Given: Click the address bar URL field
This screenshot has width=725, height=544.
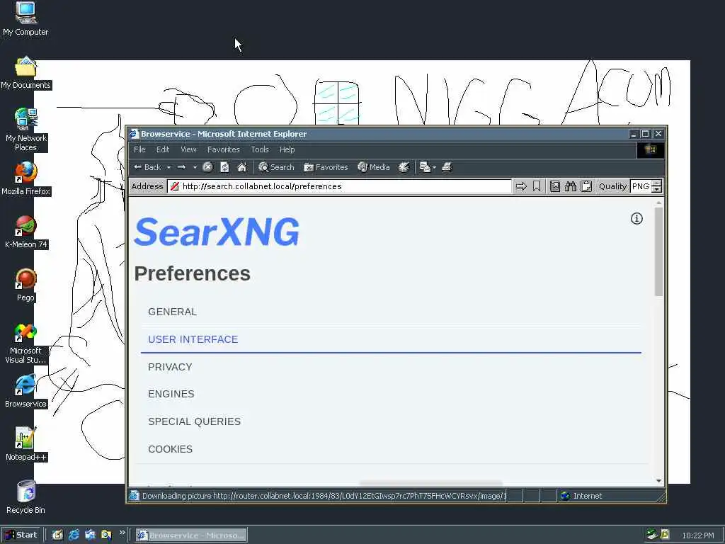Looking at the screenshot, I should pos(339,186).
